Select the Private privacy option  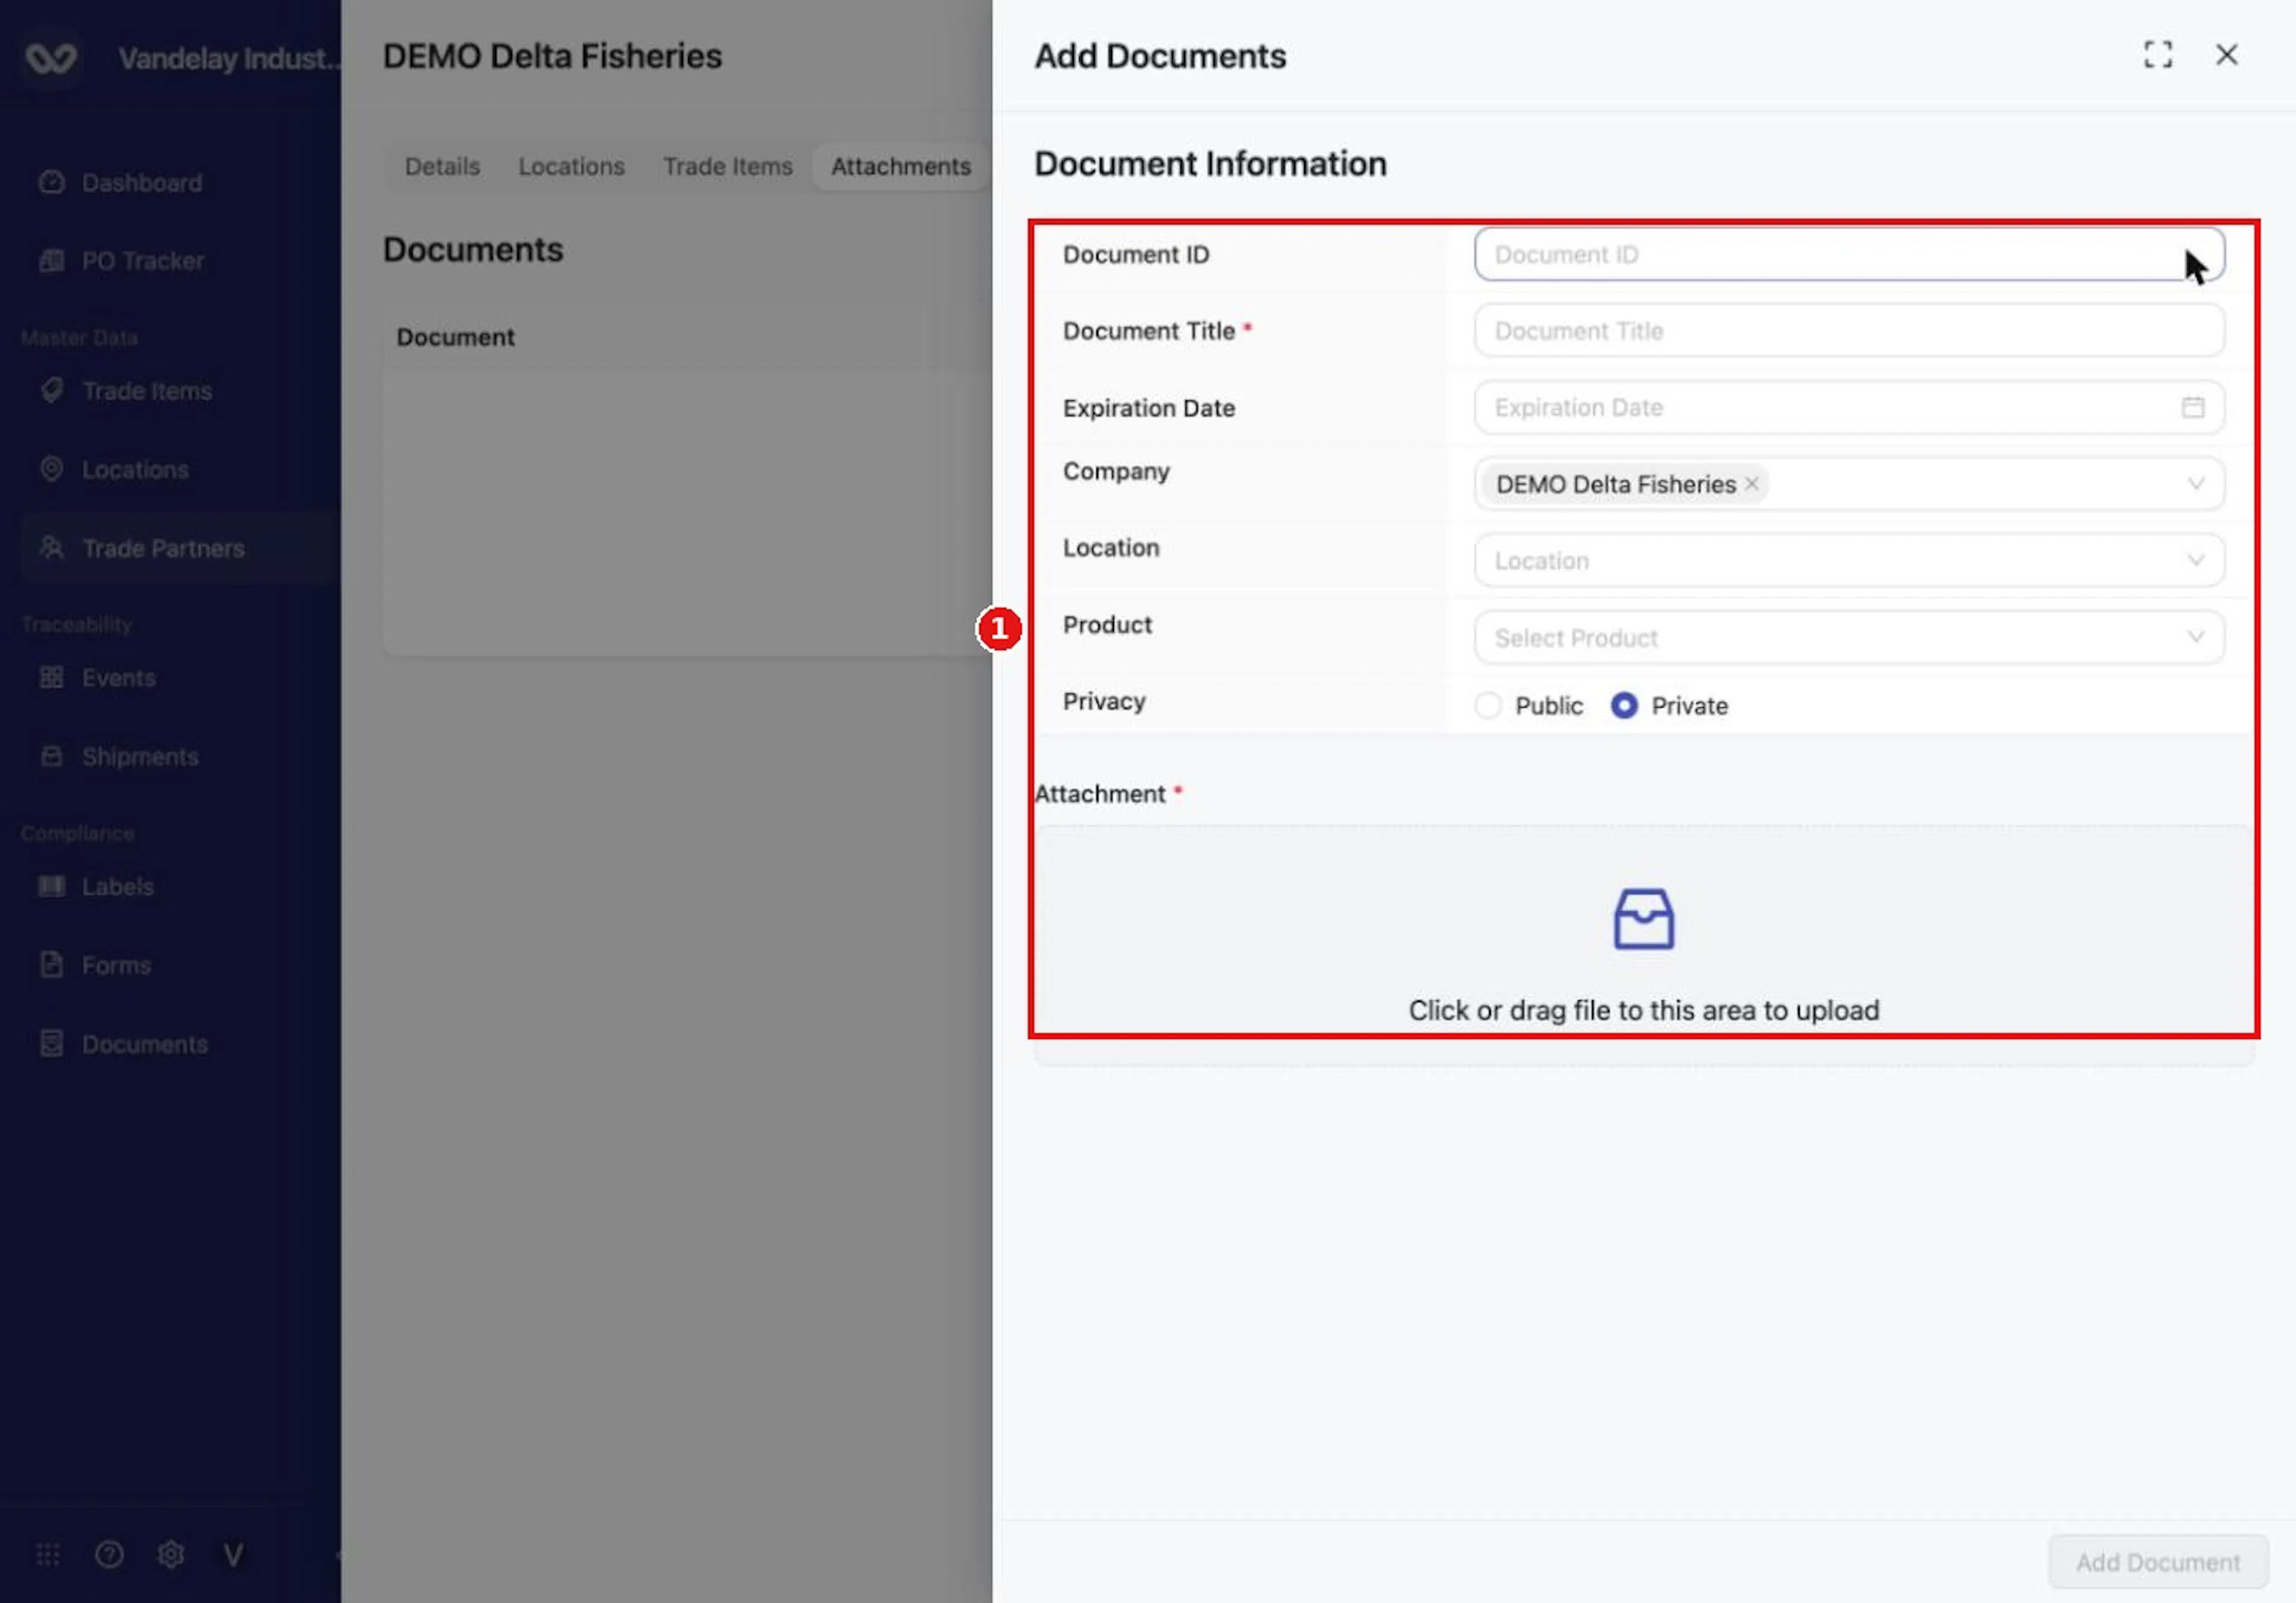point(1669,705)
